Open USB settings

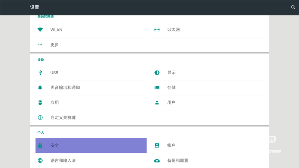(x=91, y=72)
